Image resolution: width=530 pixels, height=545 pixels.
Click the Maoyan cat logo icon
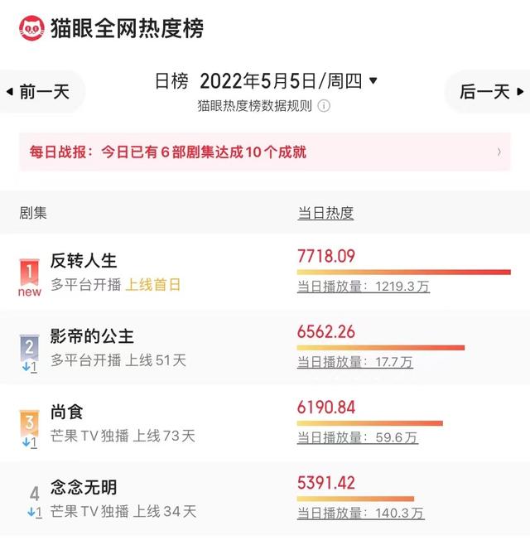31,28
